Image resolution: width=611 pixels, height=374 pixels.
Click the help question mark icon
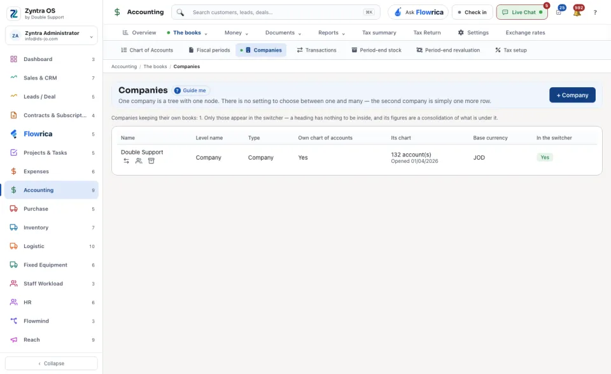click(595, 13)
